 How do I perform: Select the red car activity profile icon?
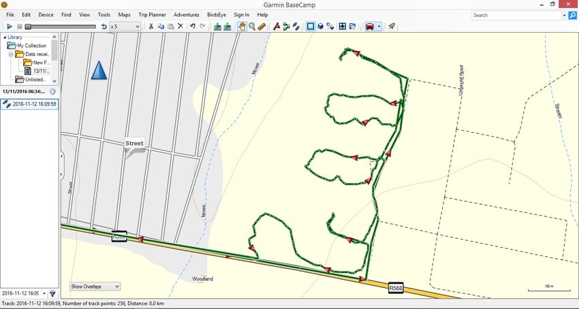[370, 27]
